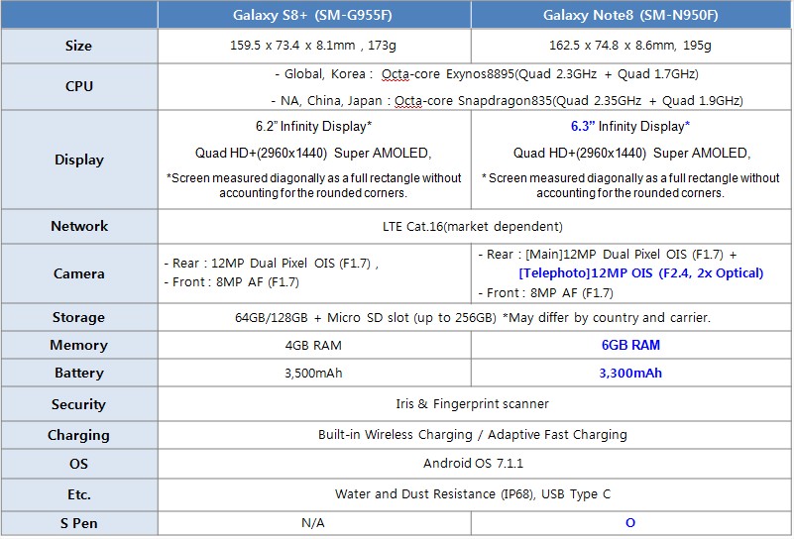Image resolution: width=794 pixels, height=539 pixels.
Task: Select the Display row label
Action: 79,160
